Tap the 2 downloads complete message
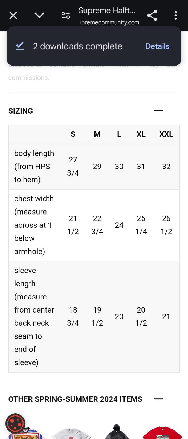The height and width of the screenshot is (439, 188). [x=77, y=46]
